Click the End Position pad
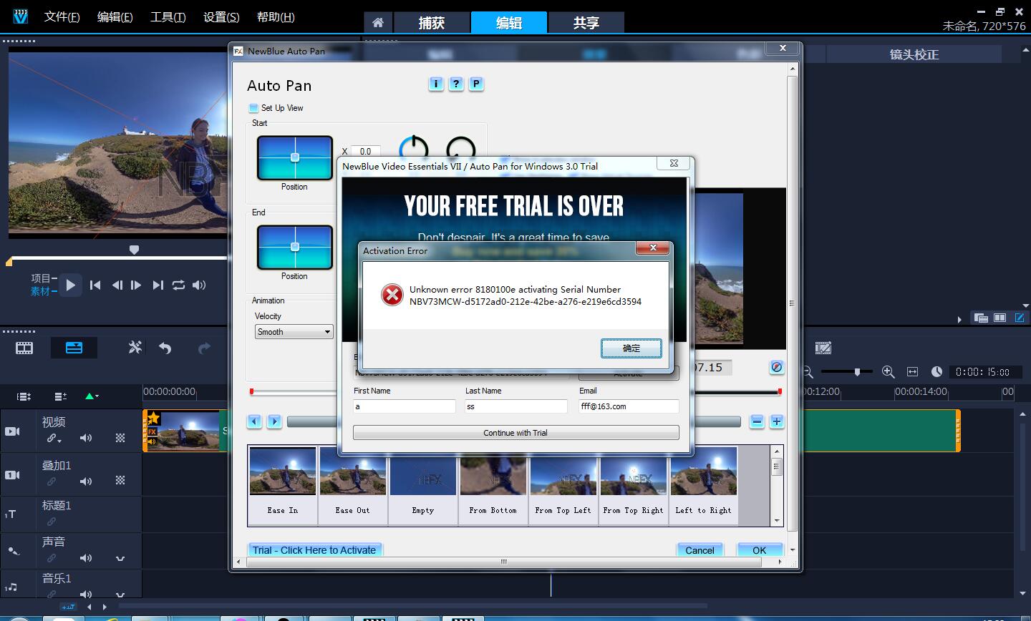The image size is (1031, 621). click(x=294, y=248)
